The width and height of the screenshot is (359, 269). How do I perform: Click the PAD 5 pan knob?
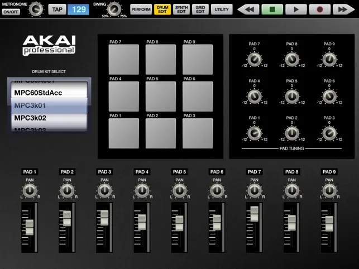[x=180, y=191]
